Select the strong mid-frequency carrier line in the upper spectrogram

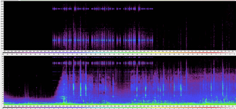(x=103, y=40)
